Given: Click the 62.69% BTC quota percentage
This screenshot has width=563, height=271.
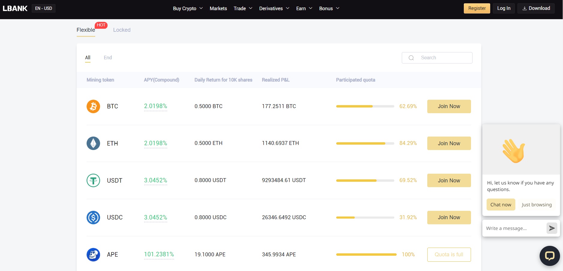Looking at the screenshot, I should (x=408, y=106).
